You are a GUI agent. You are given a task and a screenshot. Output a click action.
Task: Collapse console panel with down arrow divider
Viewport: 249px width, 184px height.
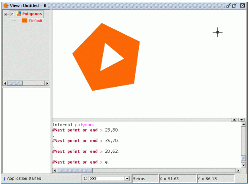tap(242, 120)
